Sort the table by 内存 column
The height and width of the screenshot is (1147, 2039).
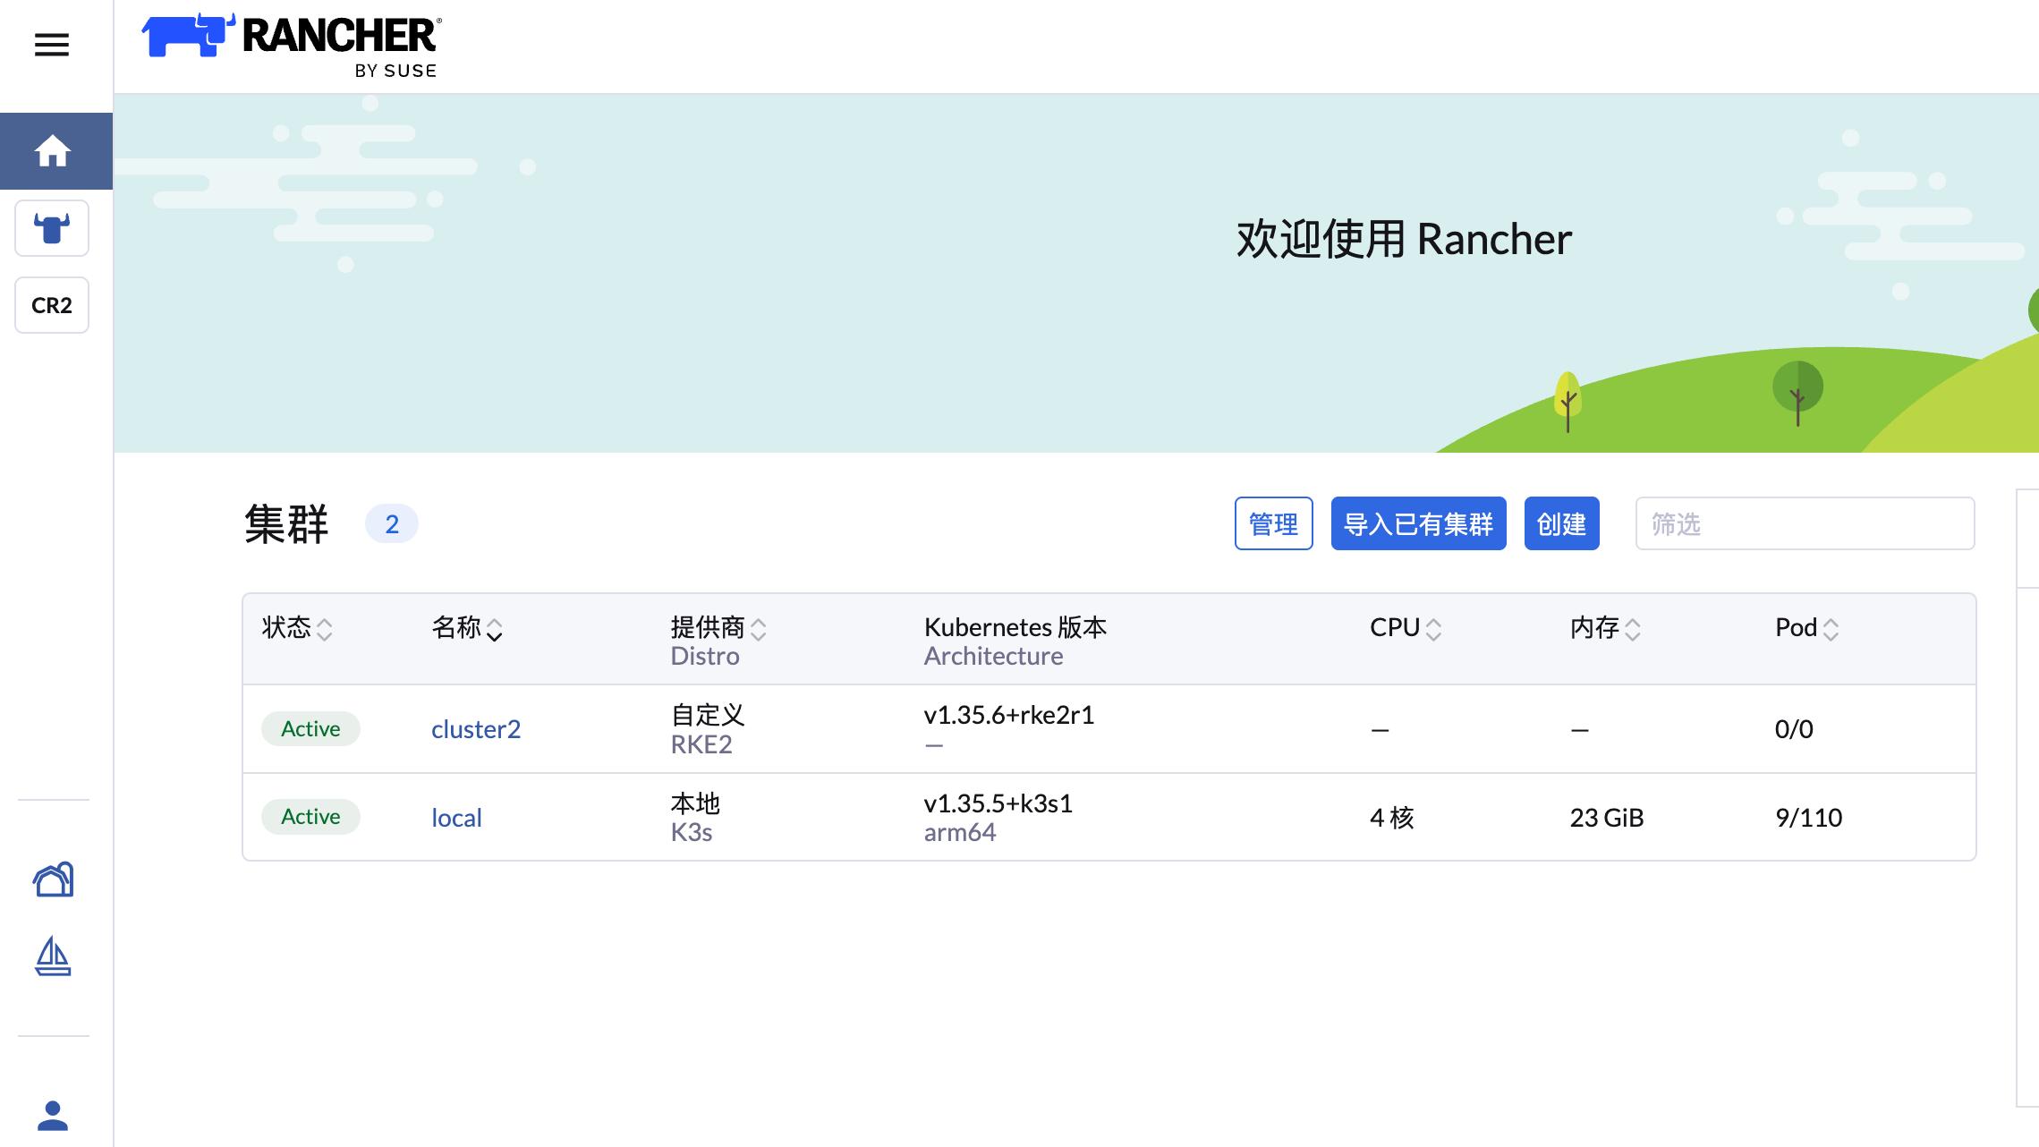pyautogui.click(x=1605, y=628)
